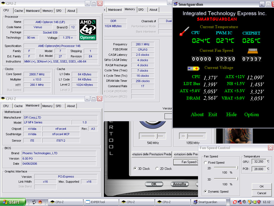Select the 3D Clock radio button

point(135,168)
